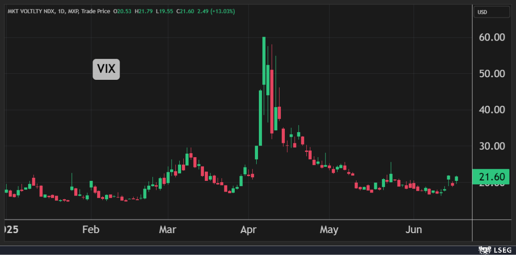
Task: Select the Mar marker on time axis
Action: tap(168, 230)
